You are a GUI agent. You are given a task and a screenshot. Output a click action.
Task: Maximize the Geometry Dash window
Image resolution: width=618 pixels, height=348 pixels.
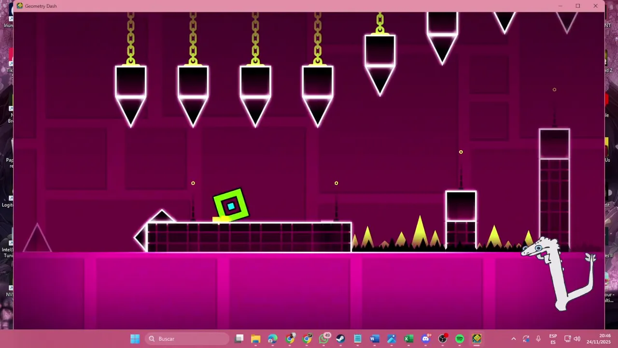click(x=577, y=6)
